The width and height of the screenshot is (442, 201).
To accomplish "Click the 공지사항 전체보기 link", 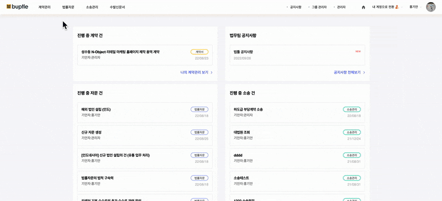I will [347, 72].
